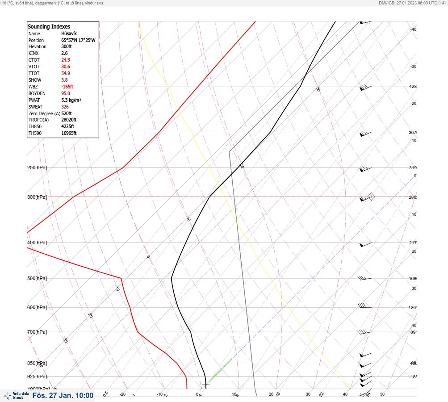Click the wind barb at 400 hPa
Viewport: 448px width, 402px height.
click(x=365, y=245)
